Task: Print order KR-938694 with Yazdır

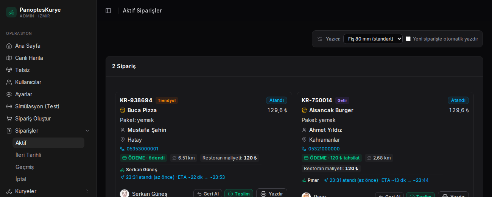Action: point(272,194)
